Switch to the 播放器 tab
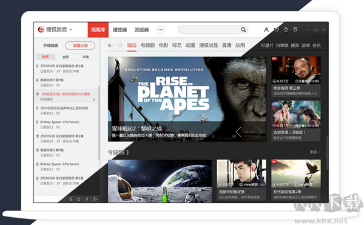This screenshot has width=364, height=225. (x=120, y=30)
